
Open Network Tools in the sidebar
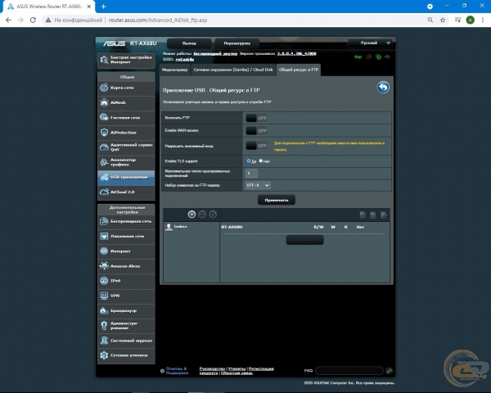click(126, 355)
